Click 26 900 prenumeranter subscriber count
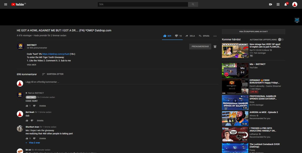The width and height of the screenshot is (302, 153). [37, 48]
